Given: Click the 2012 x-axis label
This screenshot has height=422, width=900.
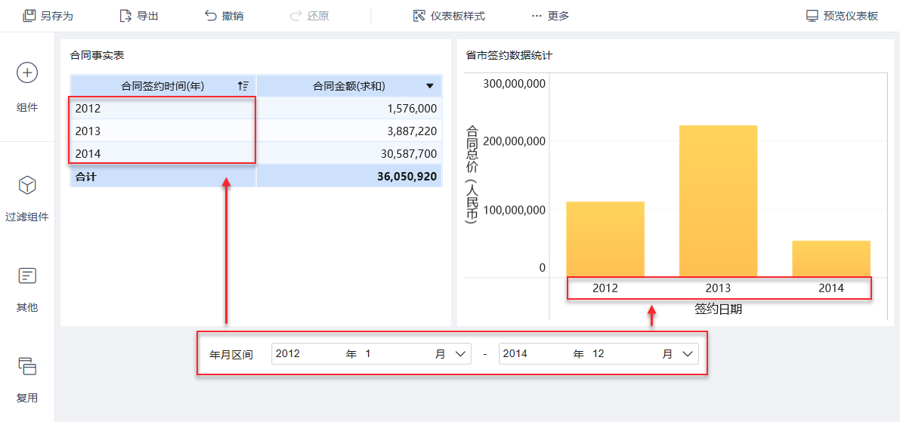Looking at the screenshot, I should (605, 288).
